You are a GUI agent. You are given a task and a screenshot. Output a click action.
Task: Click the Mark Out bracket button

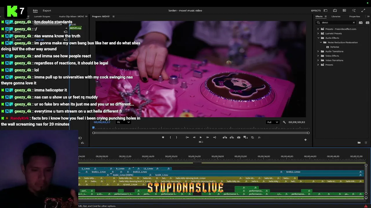(x=176, y=138)
